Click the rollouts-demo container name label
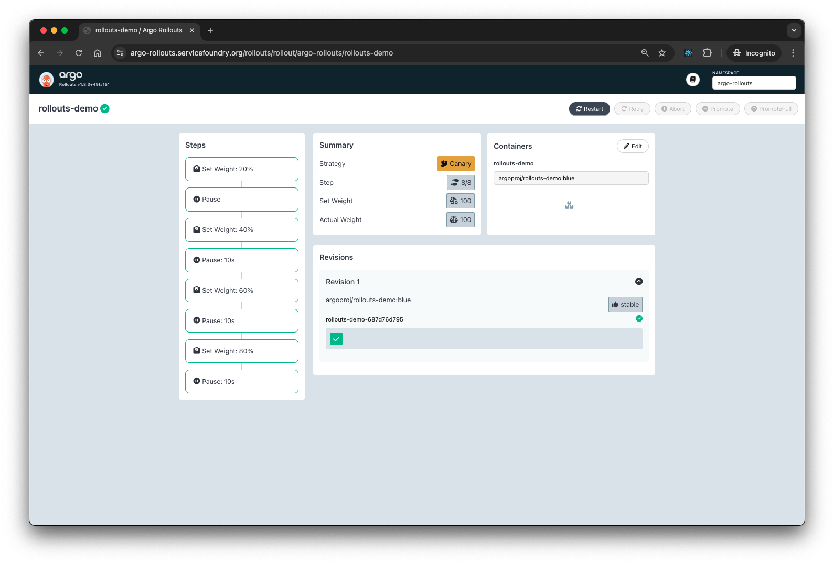This screenshot has width=834, height=564. (x=514, y=163)
